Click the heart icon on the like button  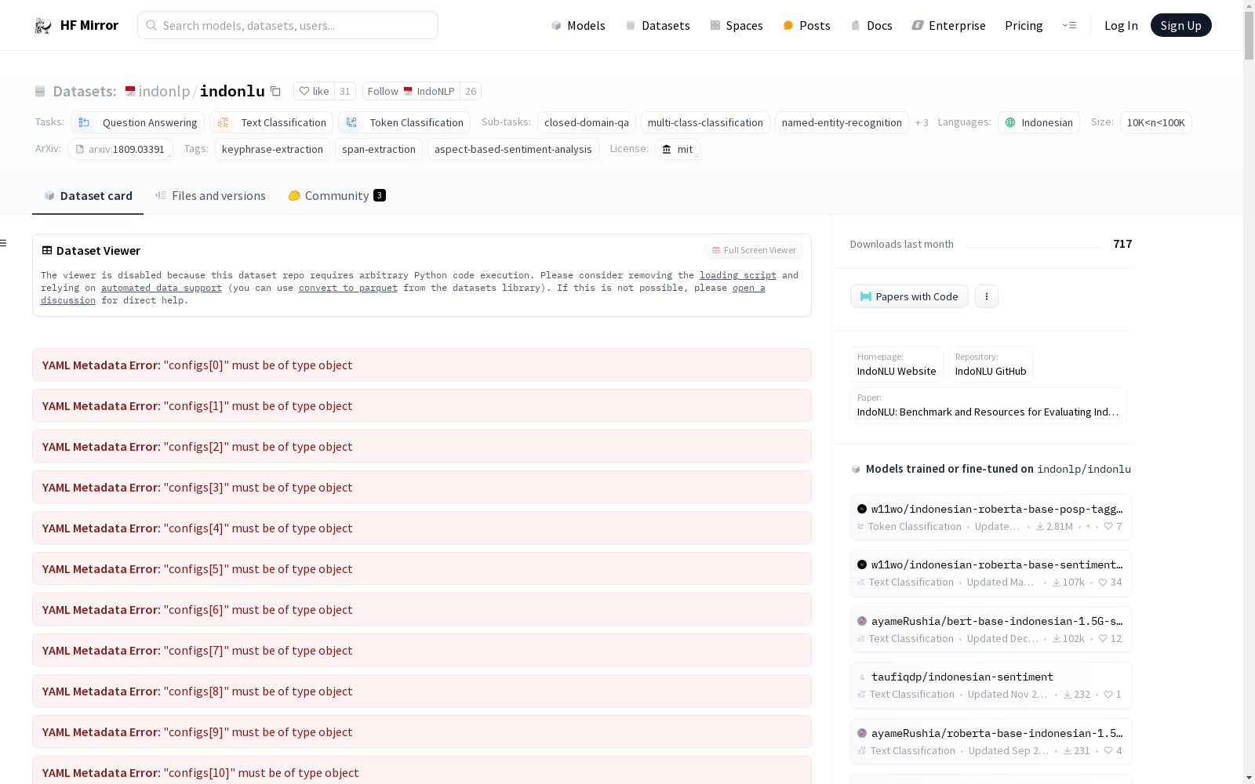click(x=304, y=91)
